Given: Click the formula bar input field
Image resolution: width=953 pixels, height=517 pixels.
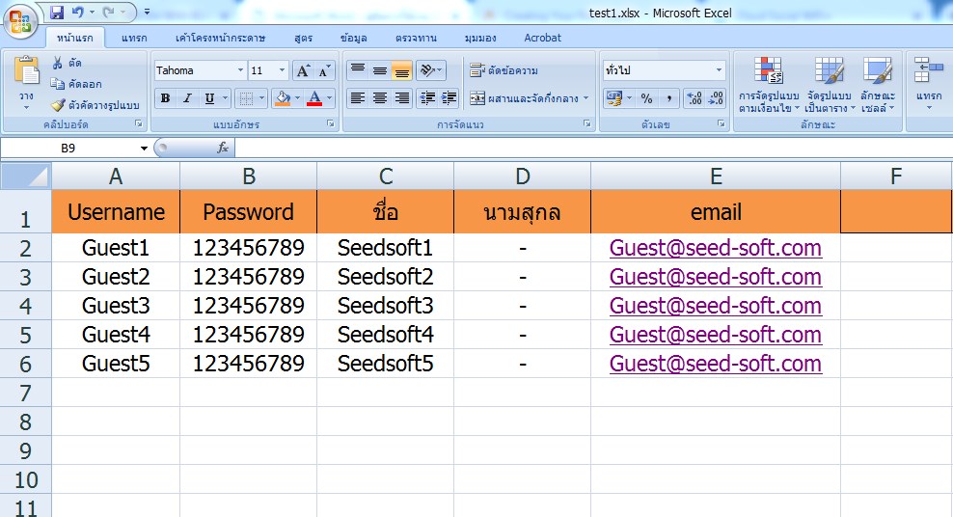Looking at the screenshot, I should pyautogui.click(x=593, y=148).
